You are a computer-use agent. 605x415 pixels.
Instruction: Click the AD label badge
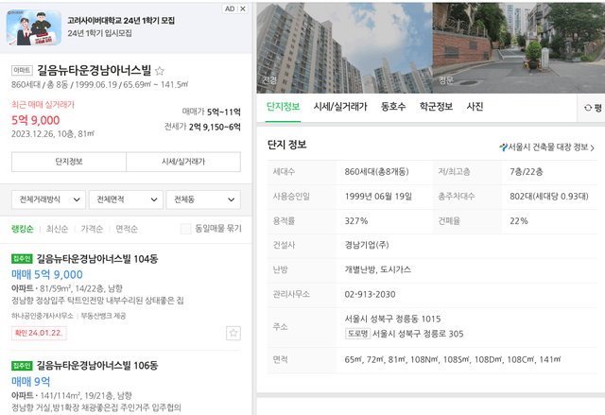pos(230,9)
